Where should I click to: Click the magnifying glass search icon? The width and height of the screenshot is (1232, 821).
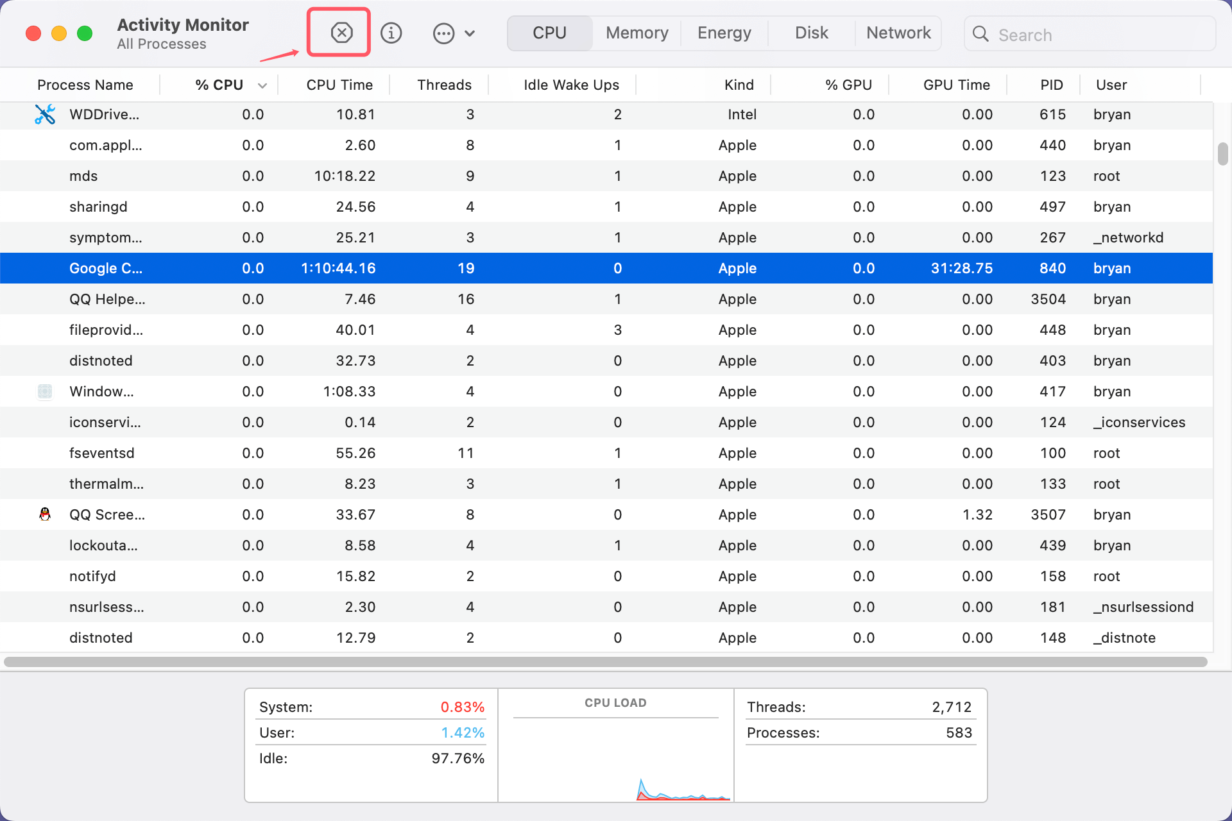980,34
